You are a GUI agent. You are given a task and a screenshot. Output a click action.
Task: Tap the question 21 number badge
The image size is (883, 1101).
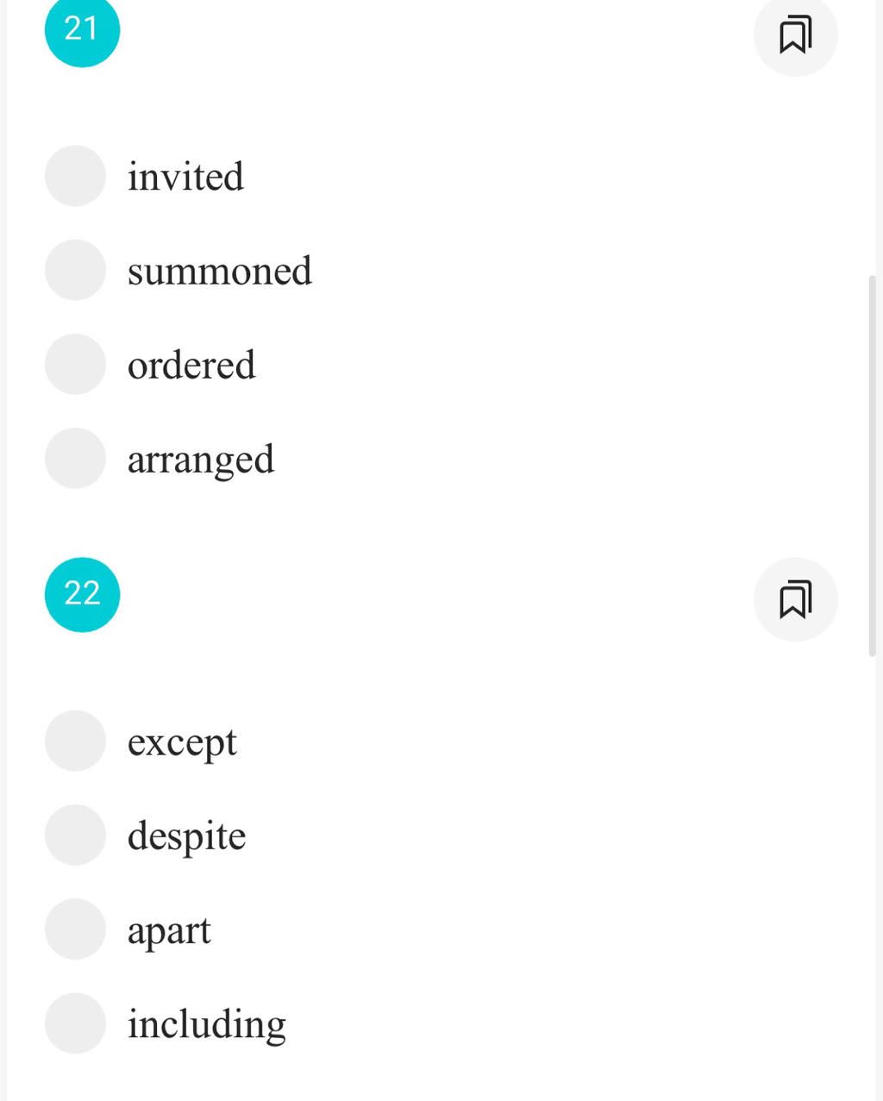pos(82,29)
